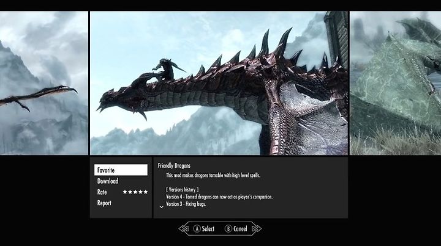This screenshot has width=441, height=246.
Task: Click the 'Version 4 - Tamed dragons' line
Action: (x=219, y=197)
